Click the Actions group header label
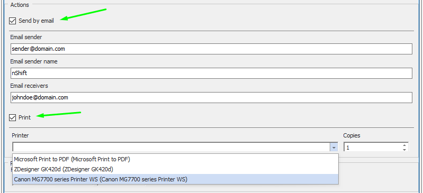423x193 pixels. [x=20, y=5]
